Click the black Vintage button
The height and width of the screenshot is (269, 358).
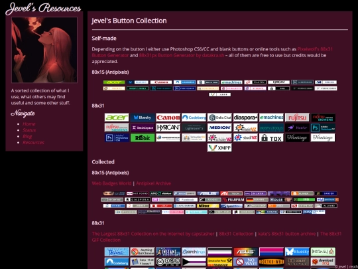pyautogui.click(x=297, y=137)
